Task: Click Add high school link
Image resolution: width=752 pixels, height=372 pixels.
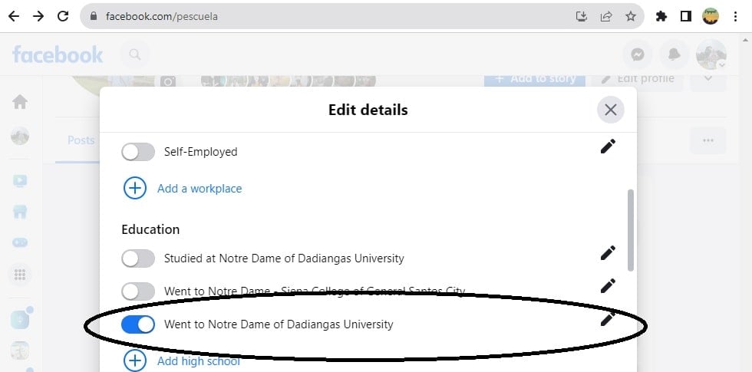Action: (x=199, y=360)
